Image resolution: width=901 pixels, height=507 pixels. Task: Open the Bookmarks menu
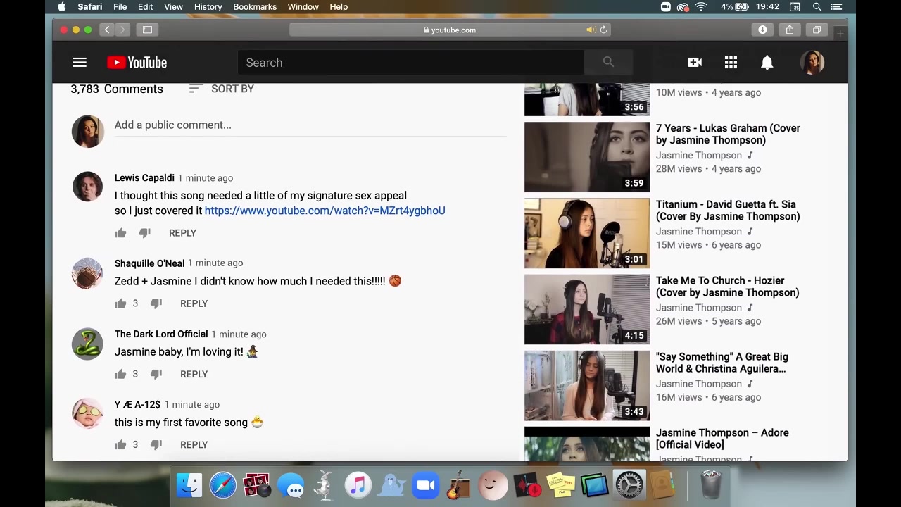(x=255, y=7)
